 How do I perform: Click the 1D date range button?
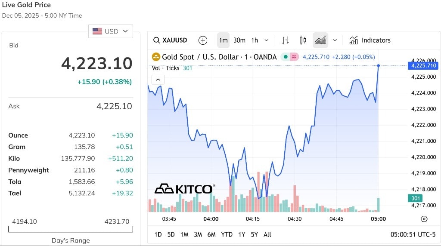click(x=158, y=234)
